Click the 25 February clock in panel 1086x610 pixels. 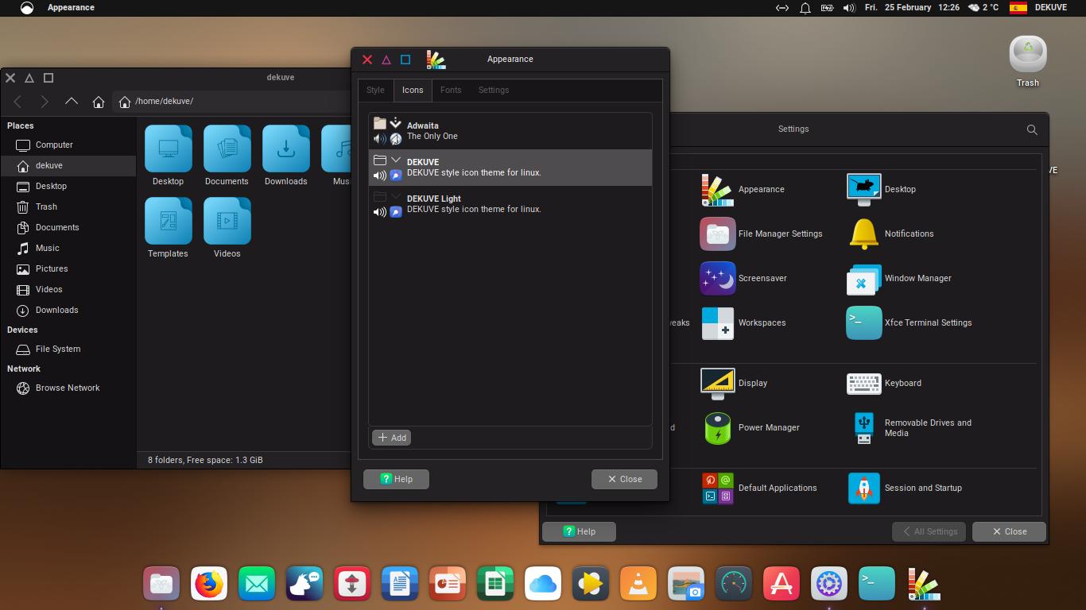912,7
